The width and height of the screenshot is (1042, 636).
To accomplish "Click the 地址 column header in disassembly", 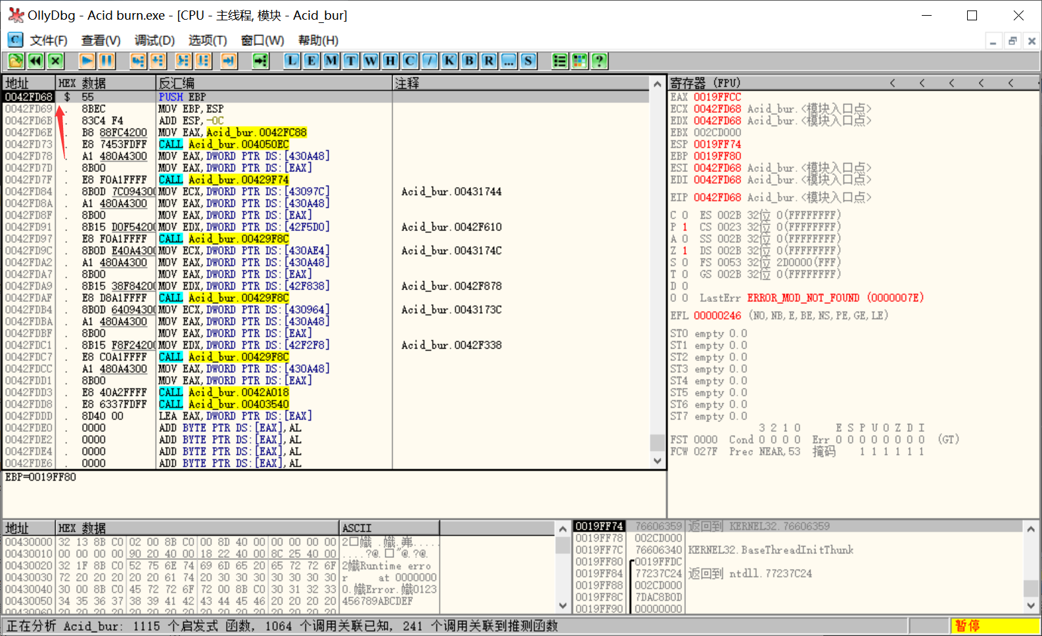I will [29, 83].
